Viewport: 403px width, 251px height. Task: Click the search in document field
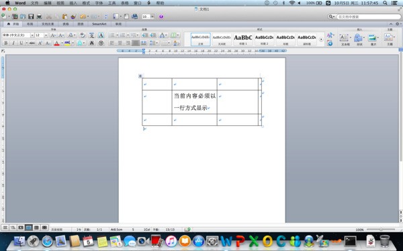(x=369, y=17)
